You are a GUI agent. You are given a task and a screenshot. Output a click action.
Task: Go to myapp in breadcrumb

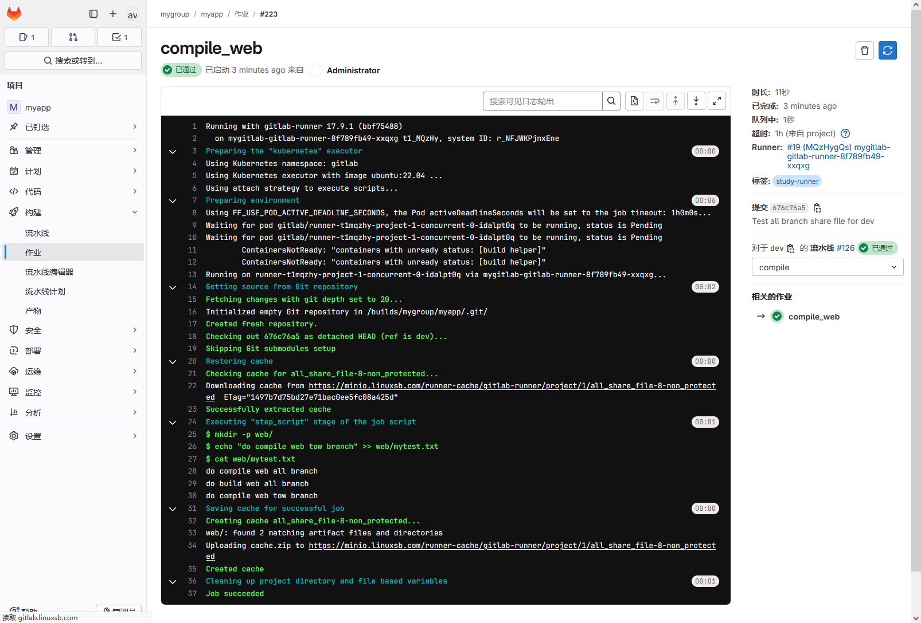tap(212, 14)
